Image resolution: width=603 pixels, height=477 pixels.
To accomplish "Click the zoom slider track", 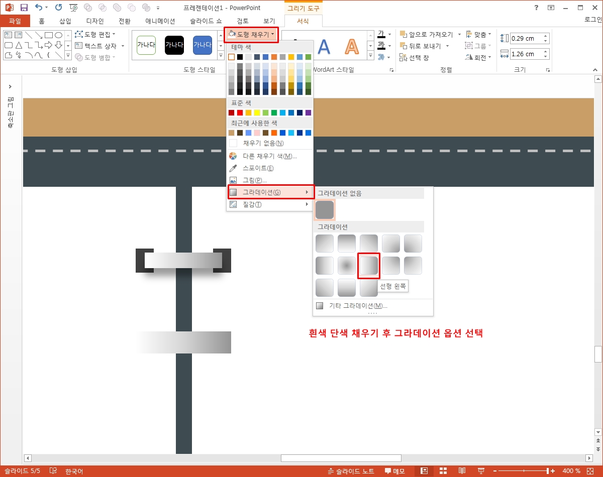I will tap(524, 471).
